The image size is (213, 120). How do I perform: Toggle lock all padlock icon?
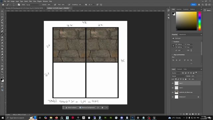tap(186, 79)
